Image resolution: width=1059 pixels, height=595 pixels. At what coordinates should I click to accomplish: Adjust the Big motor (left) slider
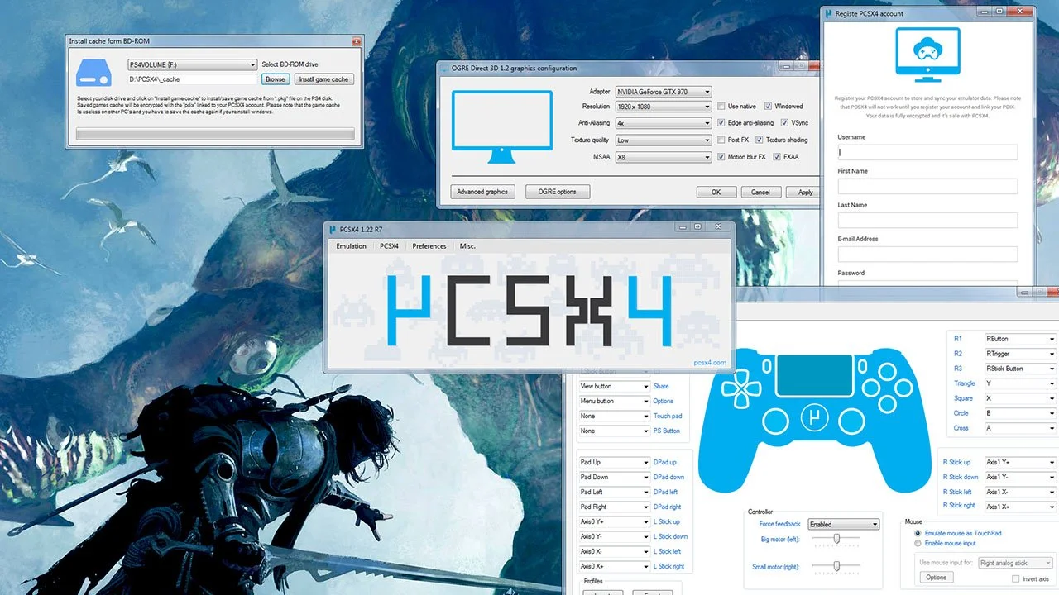(836, 539)
